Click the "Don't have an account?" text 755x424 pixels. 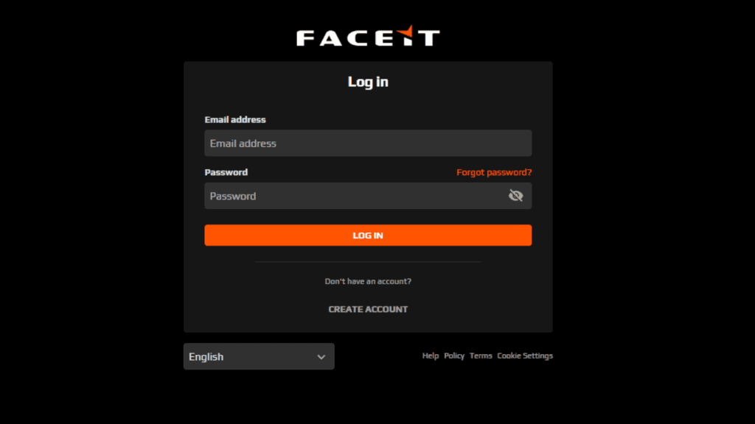368,280
